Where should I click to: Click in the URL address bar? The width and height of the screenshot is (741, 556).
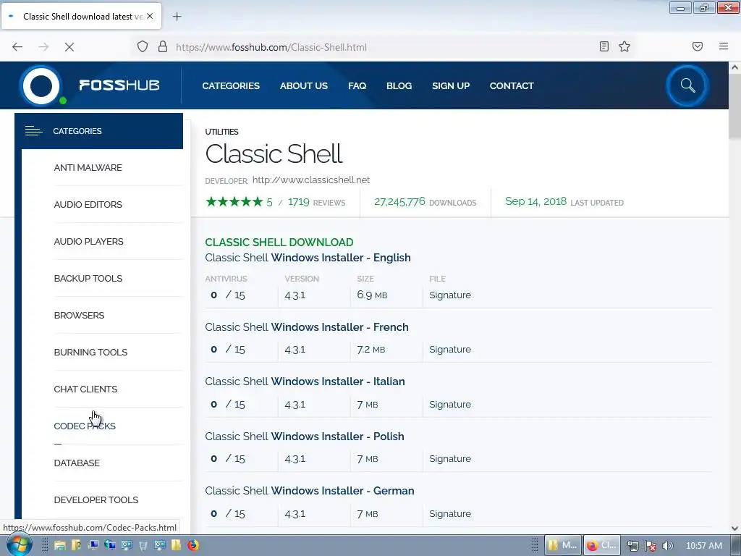(x=383, y=46)
